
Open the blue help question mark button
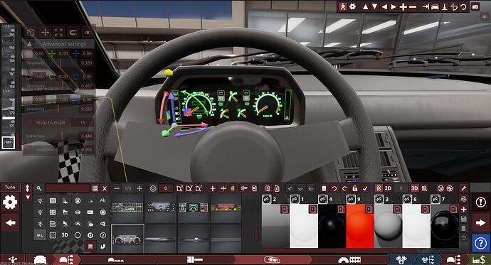pyautogui.click(x=480, y=243)
